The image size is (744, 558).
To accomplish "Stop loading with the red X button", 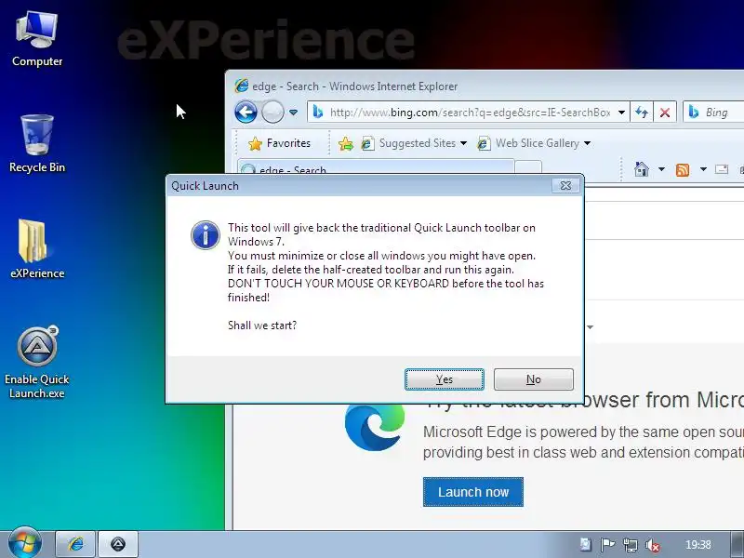I will [665, 113].
